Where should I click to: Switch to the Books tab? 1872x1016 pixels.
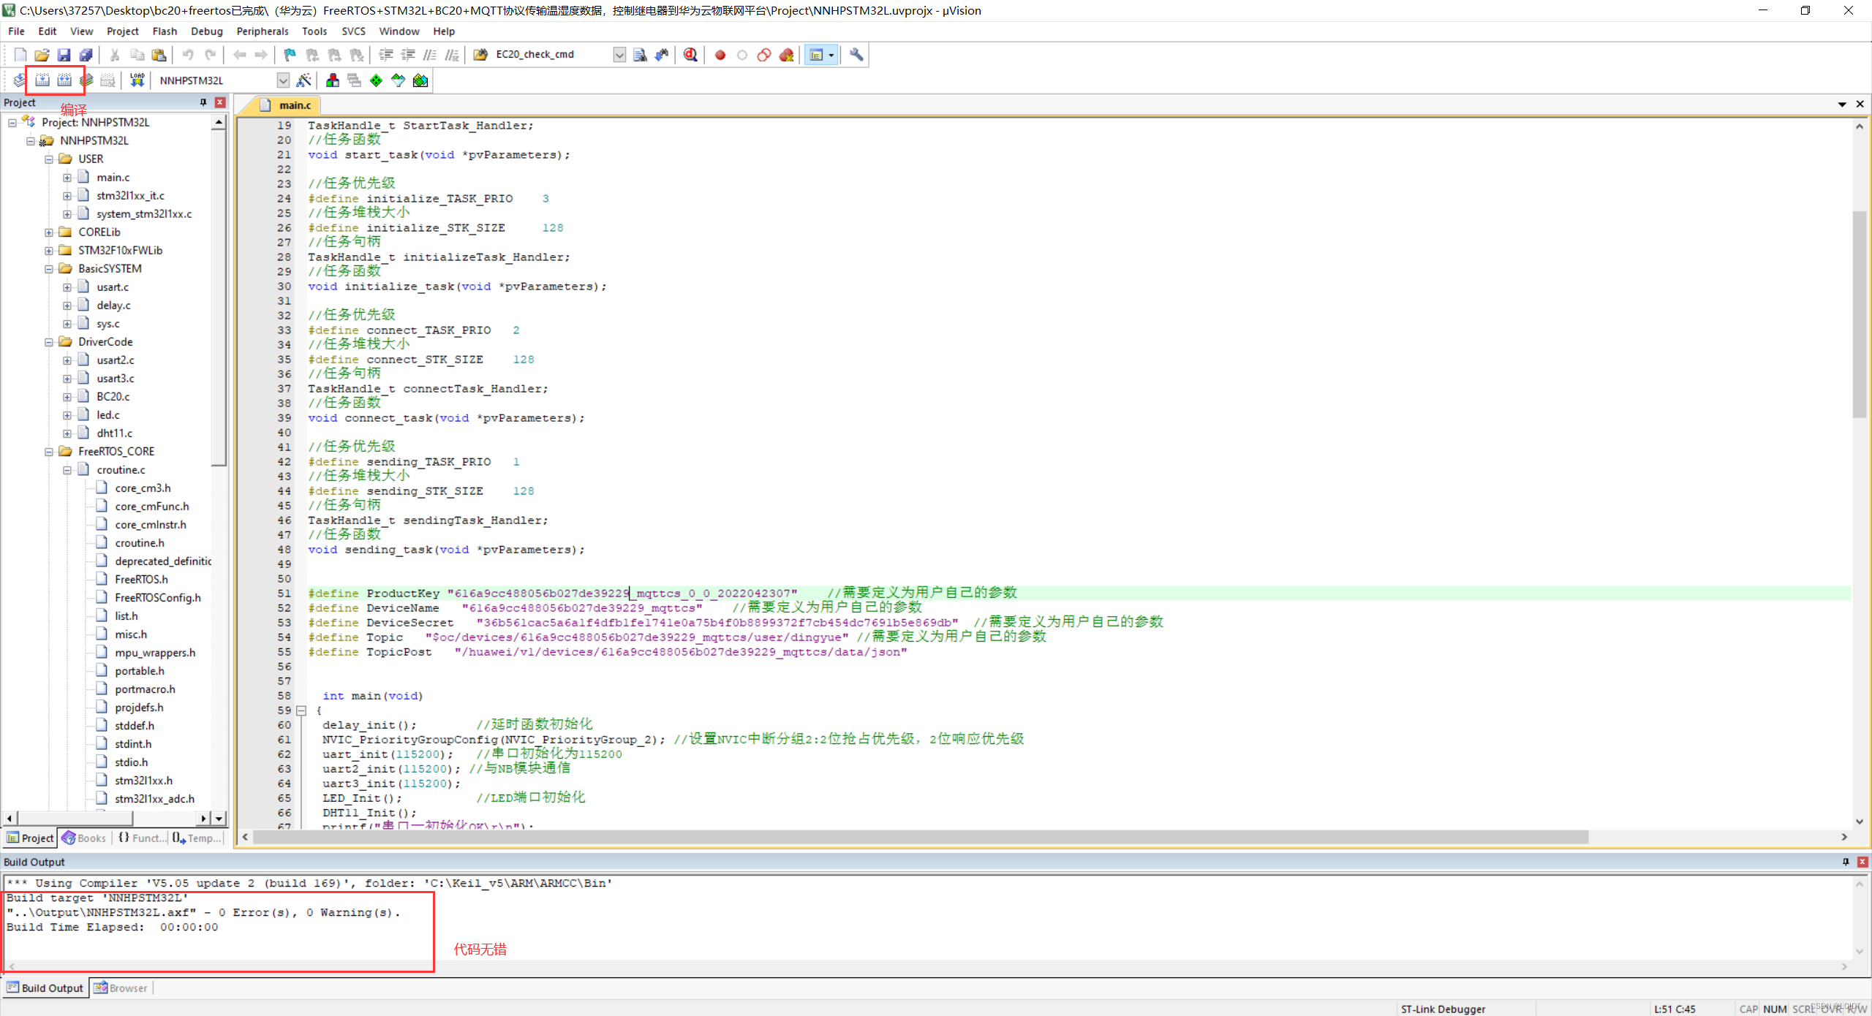pos(85,838)
